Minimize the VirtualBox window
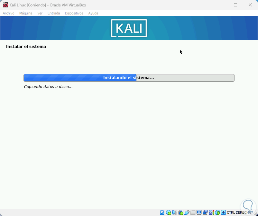The width and height of the screenshot is (258, 216). [x=221, y=5]
